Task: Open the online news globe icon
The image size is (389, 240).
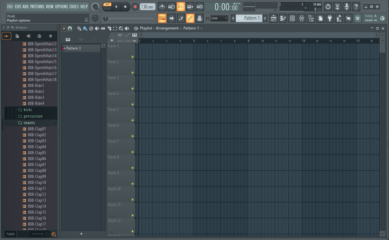Action: (383, 18)
